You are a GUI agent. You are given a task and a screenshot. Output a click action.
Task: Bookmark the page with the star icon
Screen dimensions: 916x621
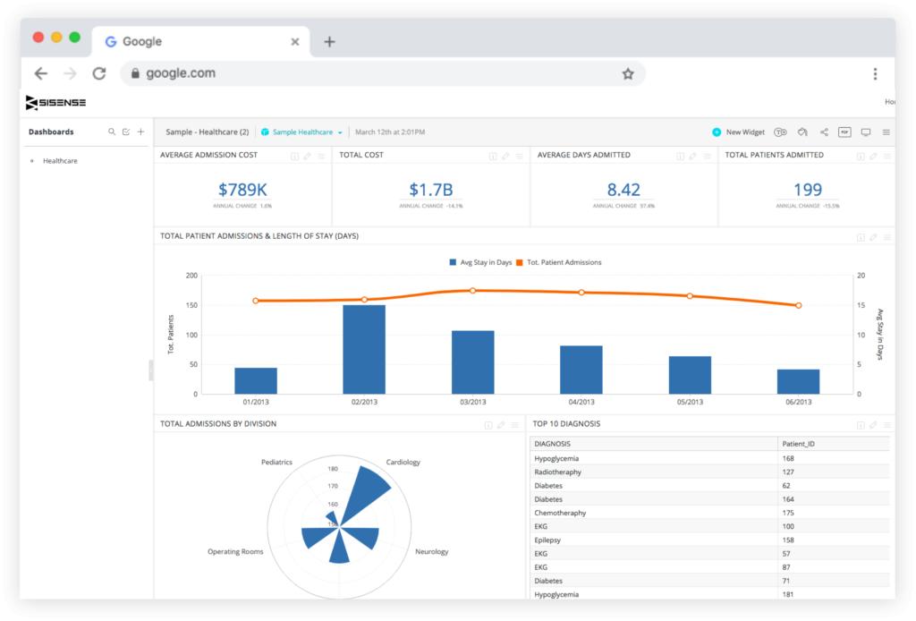pos(628,74)
